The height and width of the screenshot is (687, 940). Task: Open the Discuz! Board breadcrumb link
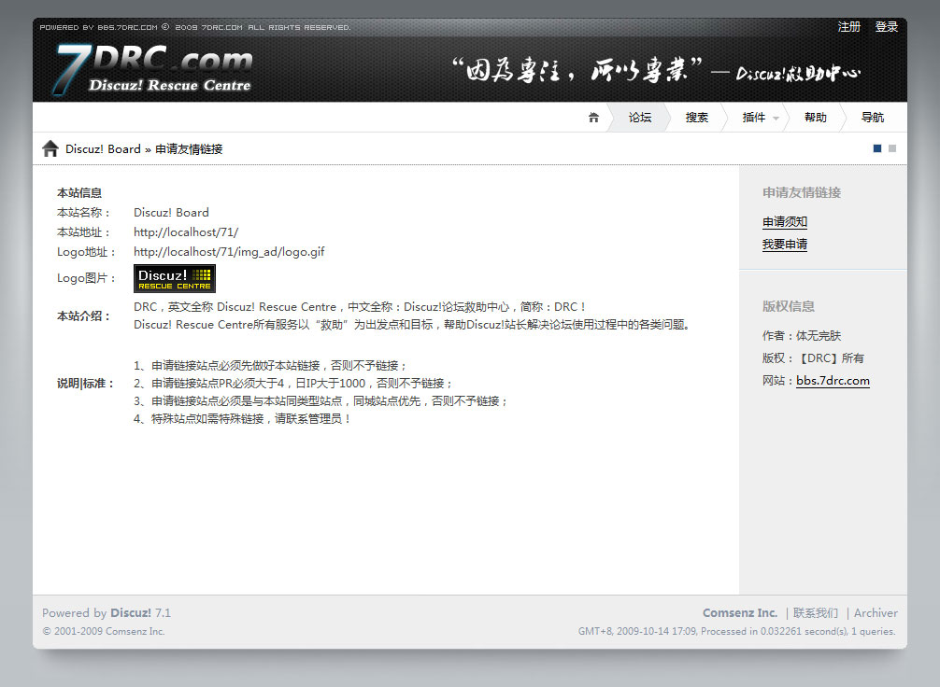pos(103,149)
